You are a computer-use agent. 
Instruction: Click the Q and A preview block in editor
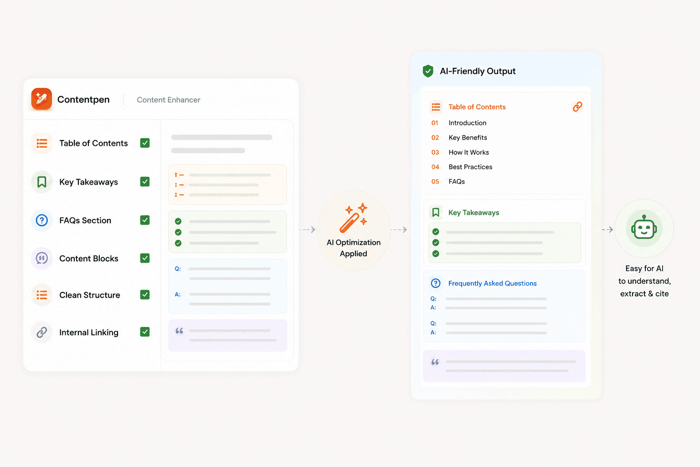click(227, 286)
